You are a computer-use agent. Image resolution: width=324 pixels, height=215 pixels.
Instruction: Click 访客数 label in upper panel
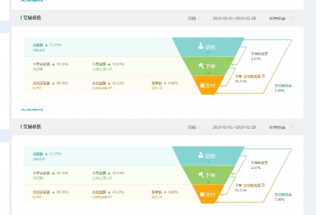coord(38,45)
